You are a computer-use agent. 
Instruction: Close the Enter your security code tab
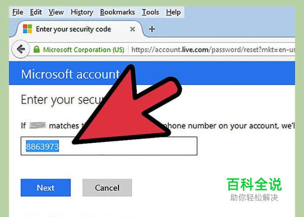click(x=132, y=29)
